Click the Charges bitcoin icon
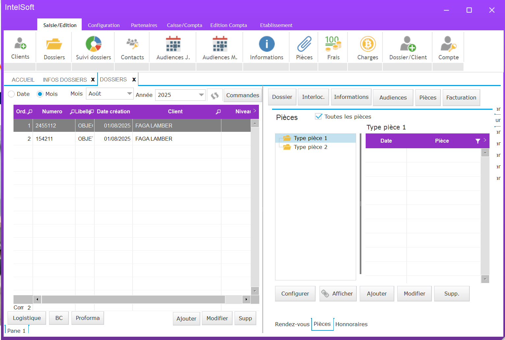Viewport: 505px width, 340px height. pyautogui.click(x=368, y=44)
